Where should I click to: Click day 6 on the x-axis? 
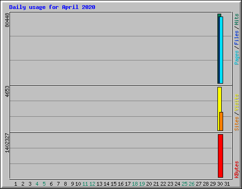51,184
